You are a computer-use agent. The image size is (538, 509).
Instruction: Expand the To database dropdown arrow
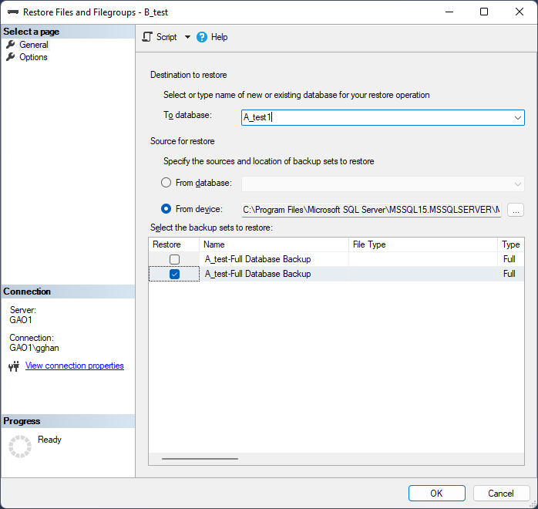coord(517,118)
